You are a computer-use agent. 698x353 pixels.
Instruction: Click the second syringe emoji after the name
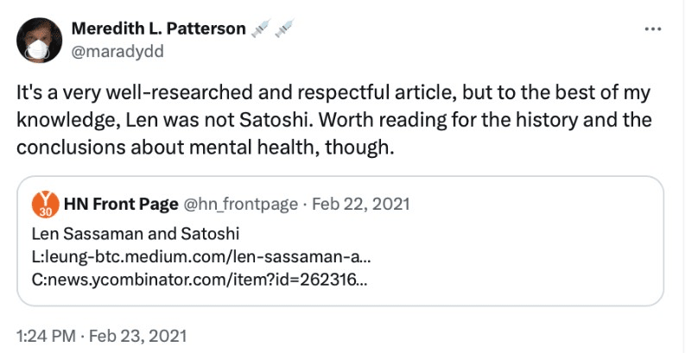click(285, 30)
